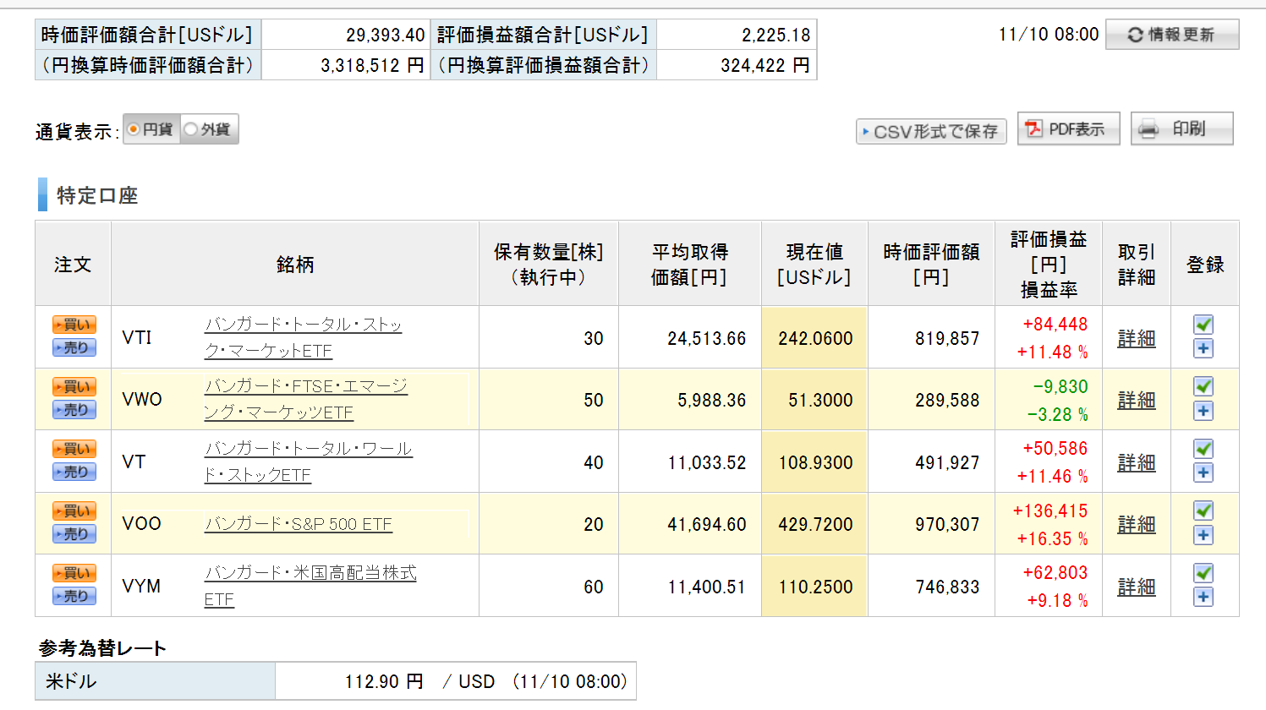Click the green checkmark icon in VYM row
The height and width of the screenshot is (710, 1266).
(1203, 573)
